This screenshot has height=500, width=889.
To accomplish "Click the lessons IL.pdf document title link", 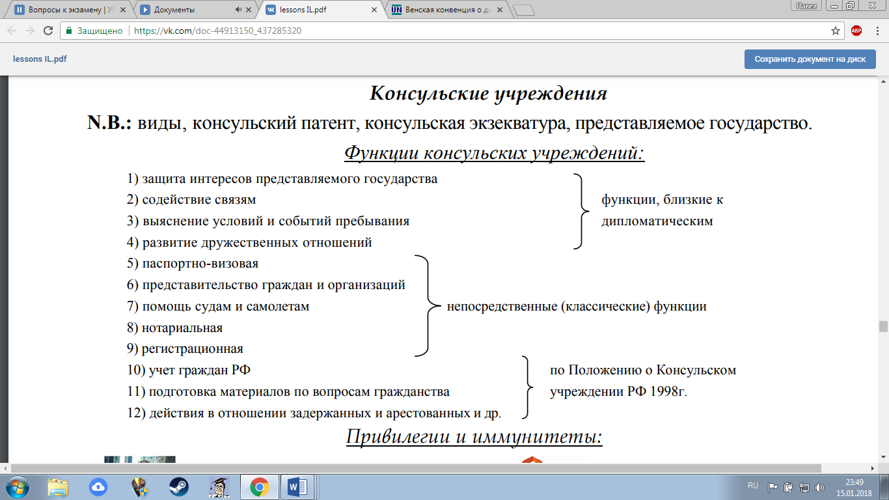I will tap(40, 59).
